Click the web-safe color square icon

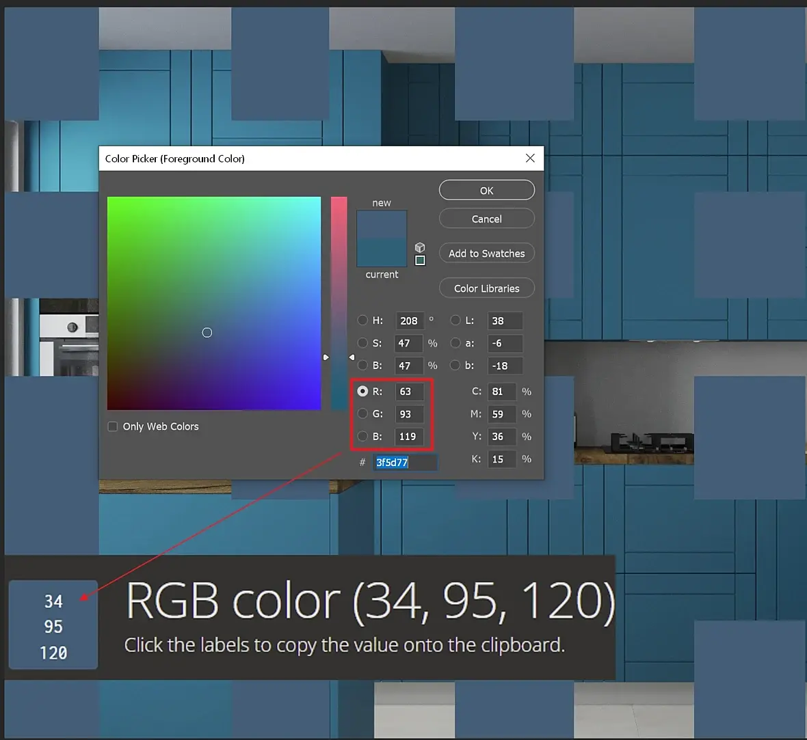pos(420,260)
